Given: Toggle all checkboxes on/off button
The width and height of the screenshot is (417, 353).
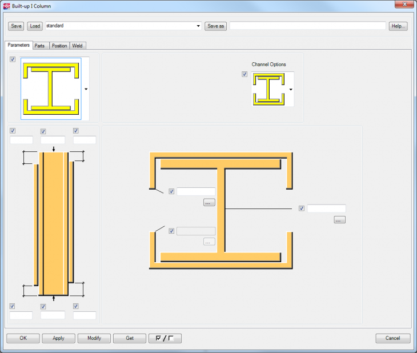Looking at the screenshot, I should pyautogui.click(x=165, y=338).
